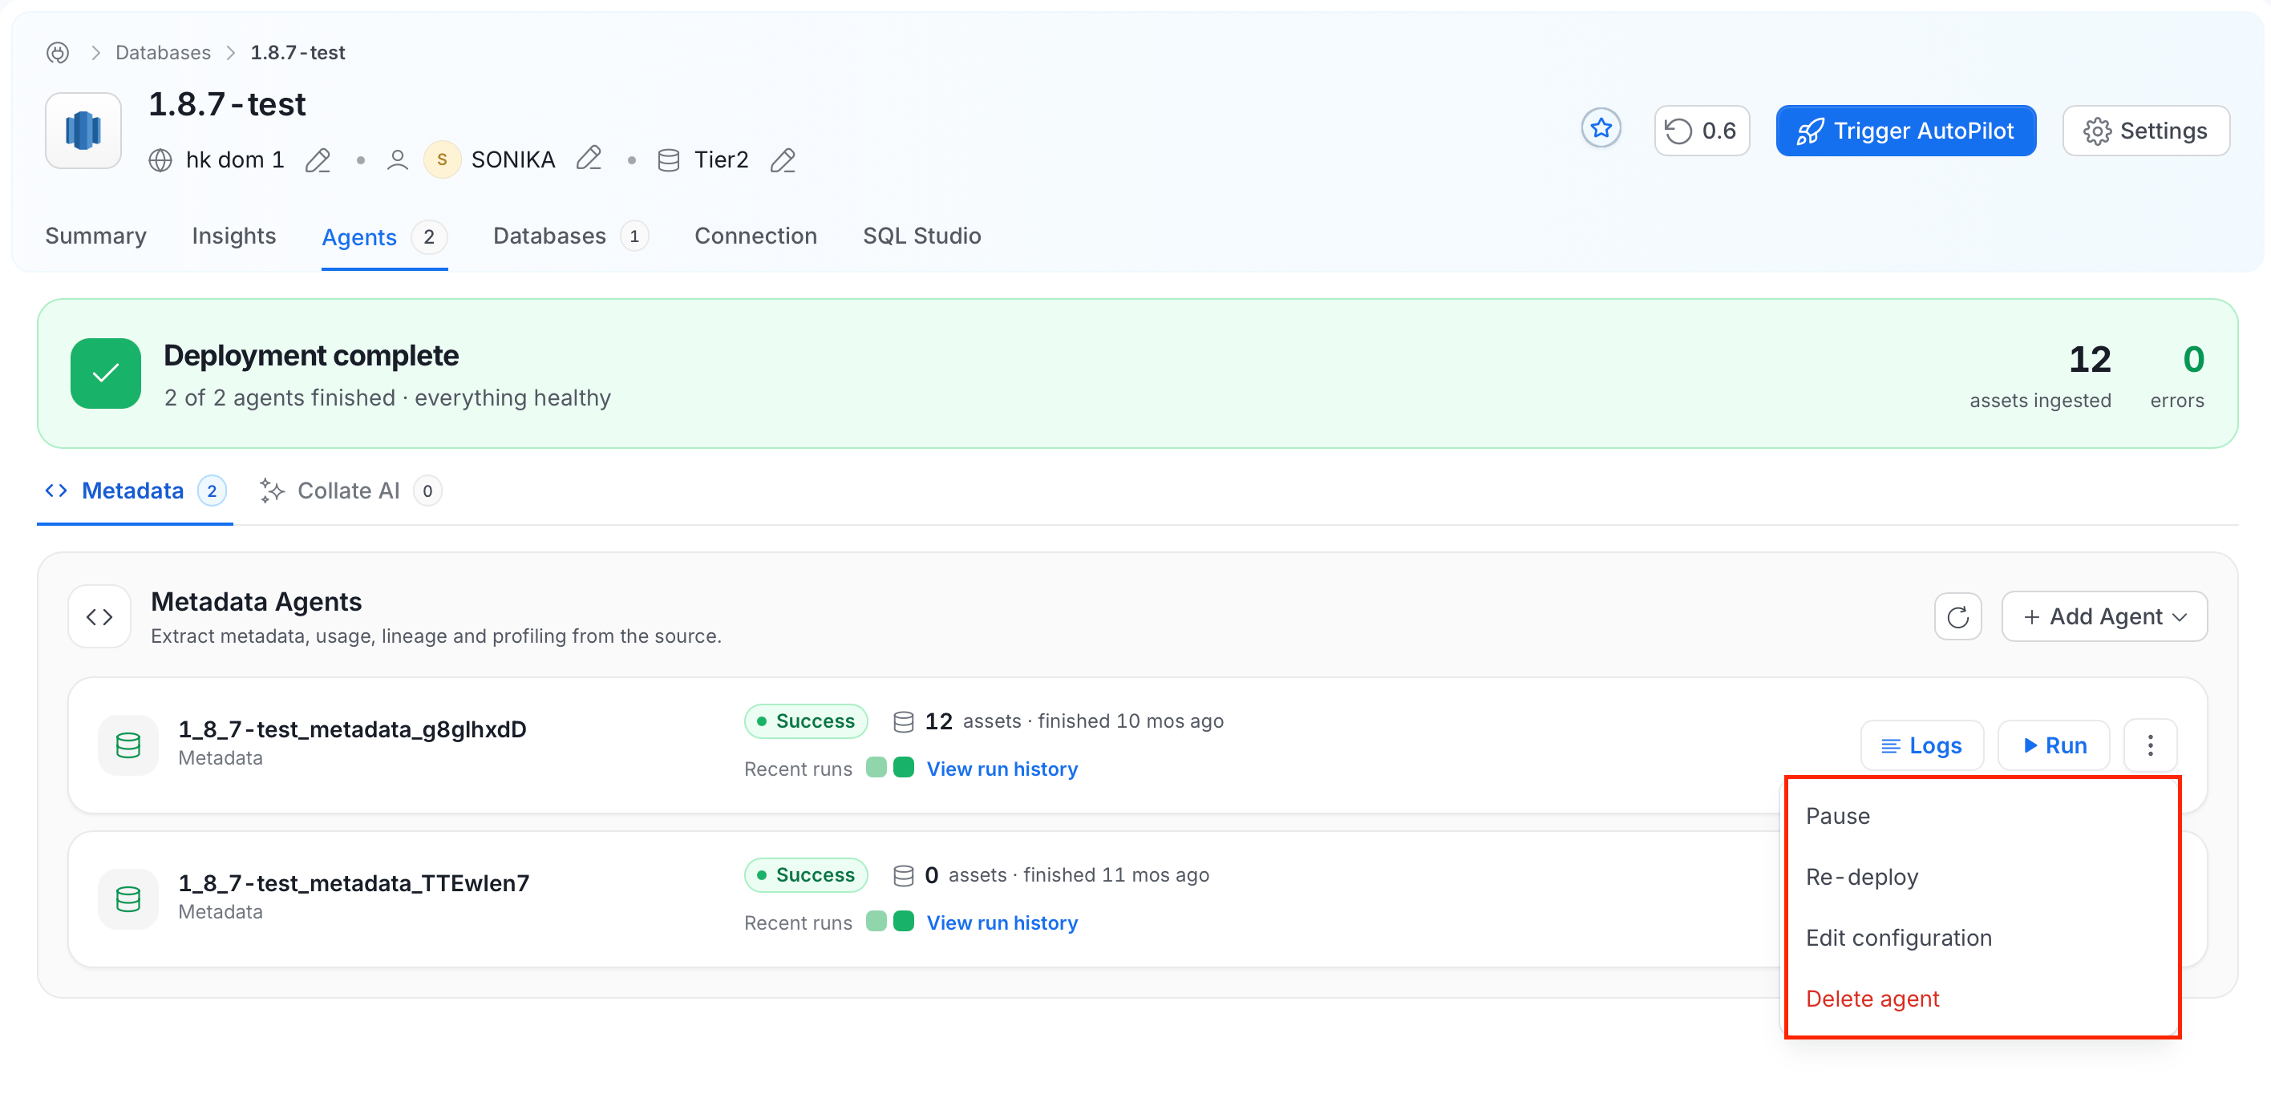Screen dimensions: 2271x1098
Task: Go to the SQL Studio tab
Action: [x=921, y=236]
